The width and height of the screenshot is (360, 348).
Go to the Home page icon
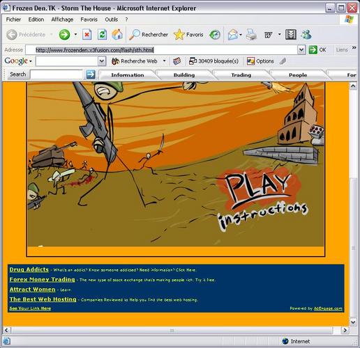[x=117, y=35]
